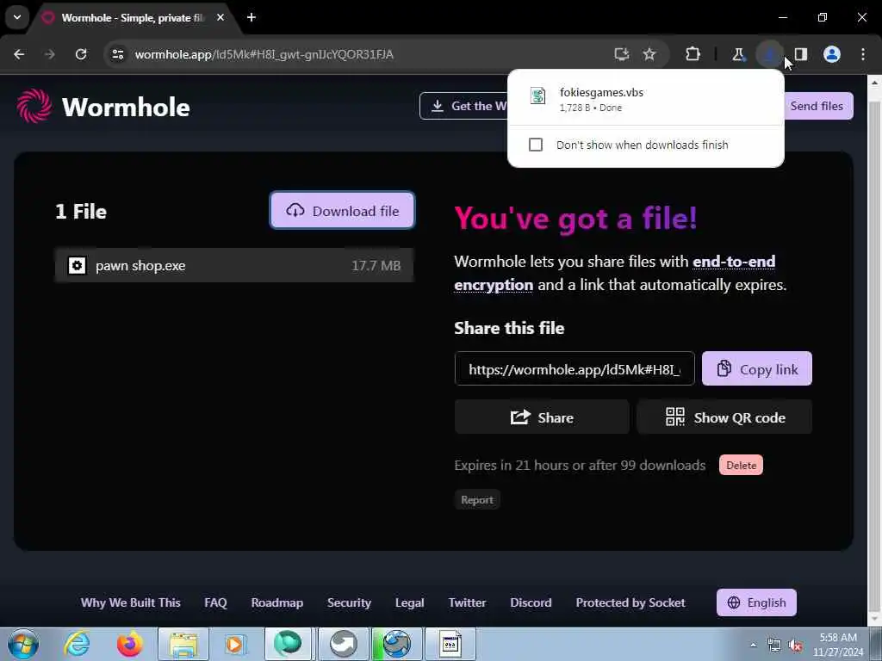Open Roadmap footer link

tap(276, 602)
